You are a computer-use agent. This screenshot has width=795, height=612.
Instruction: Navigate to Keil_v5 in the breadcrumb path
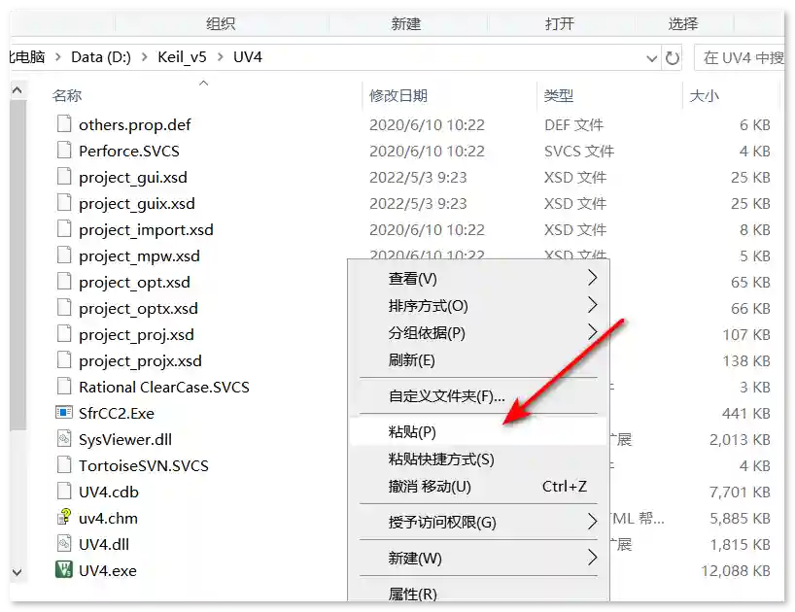(x=182, y=57)
